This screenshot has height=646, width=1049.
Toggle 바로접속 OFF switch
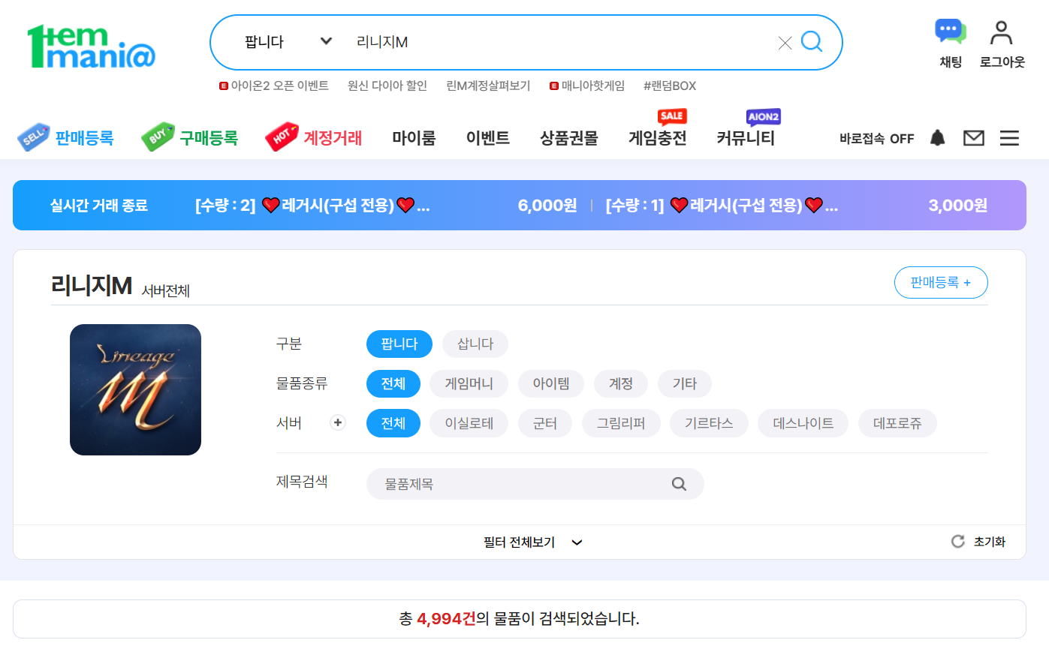876,139
